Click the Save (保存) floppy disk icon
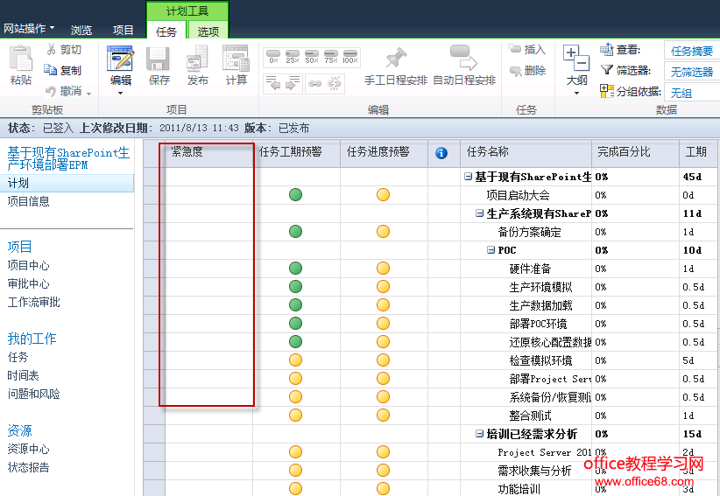The image size is (720, 496). click(x=159, y=59)
